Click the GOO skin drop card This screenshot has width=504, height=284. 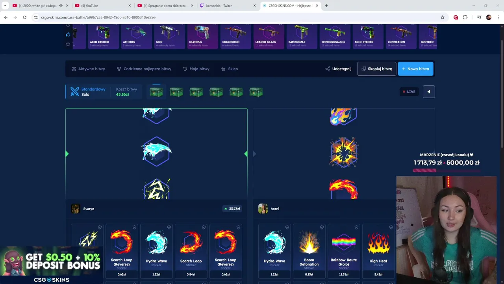pos(169,36)
